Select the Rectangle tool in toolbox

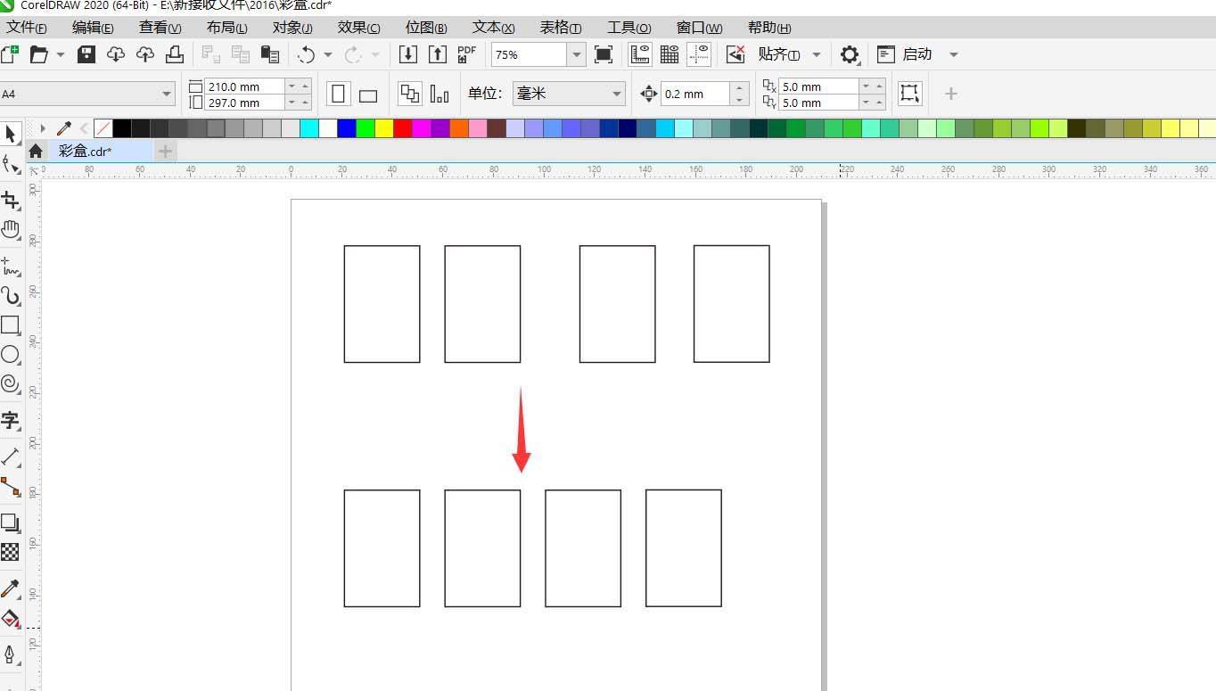coord(10,325)
